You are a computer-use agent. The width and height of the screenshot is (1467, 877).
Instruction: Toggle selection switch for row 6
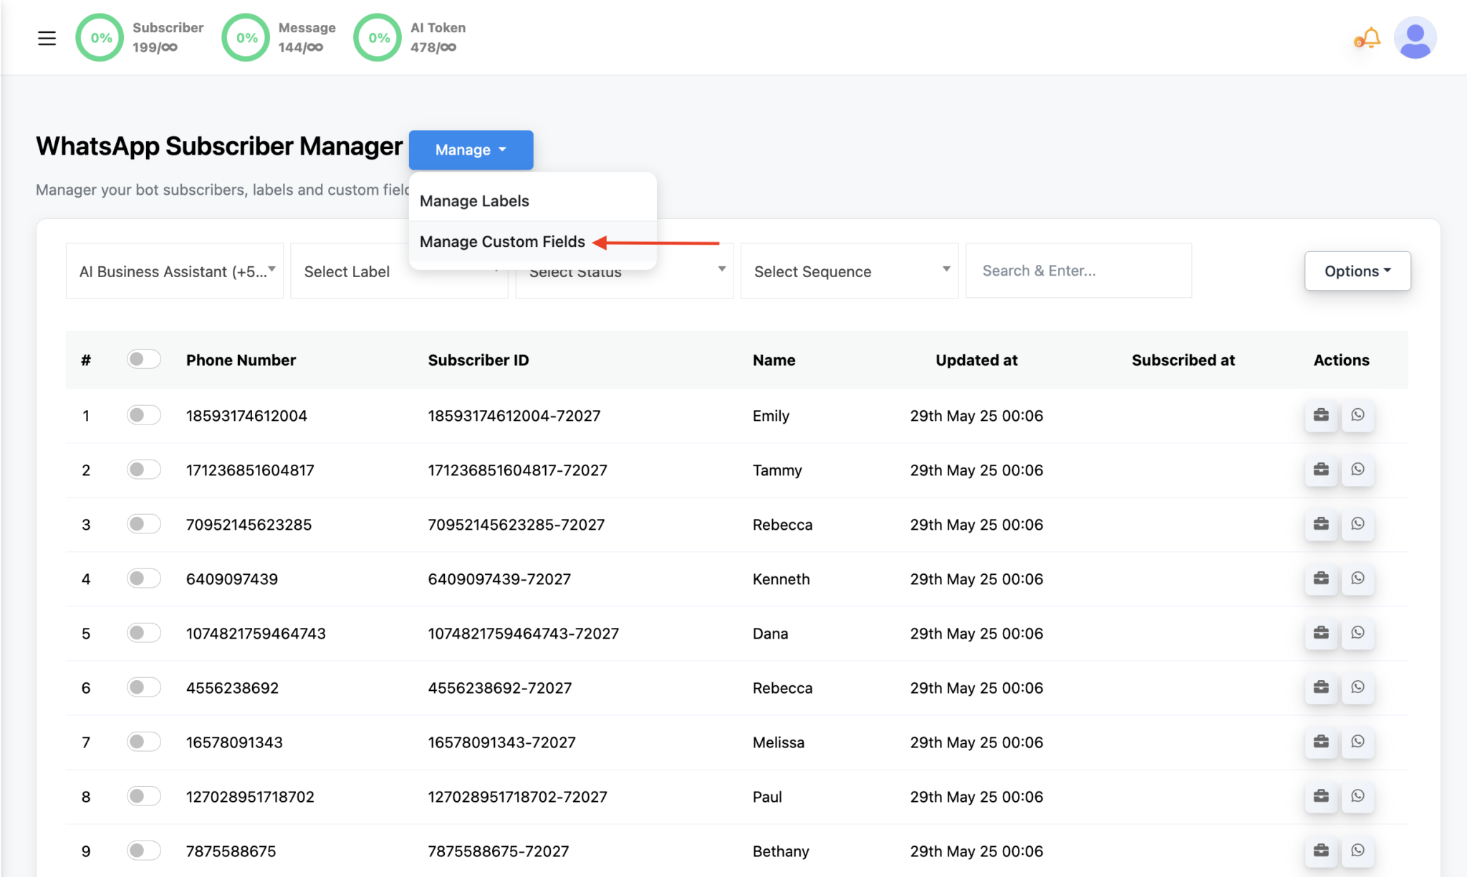click(143, 687)
